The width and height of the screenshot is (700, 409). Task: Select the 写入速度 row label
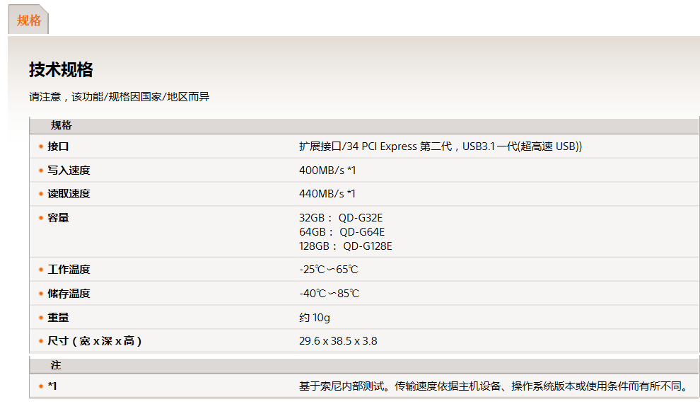(x=69, y=171)
